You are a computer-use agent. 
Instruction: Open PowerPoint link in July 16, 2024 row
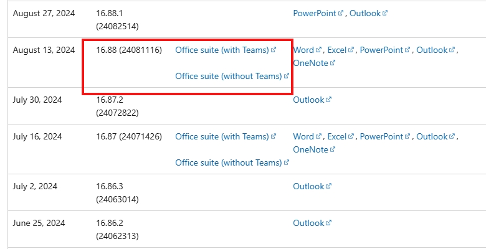pyautogui.click(x=384, y=136)
